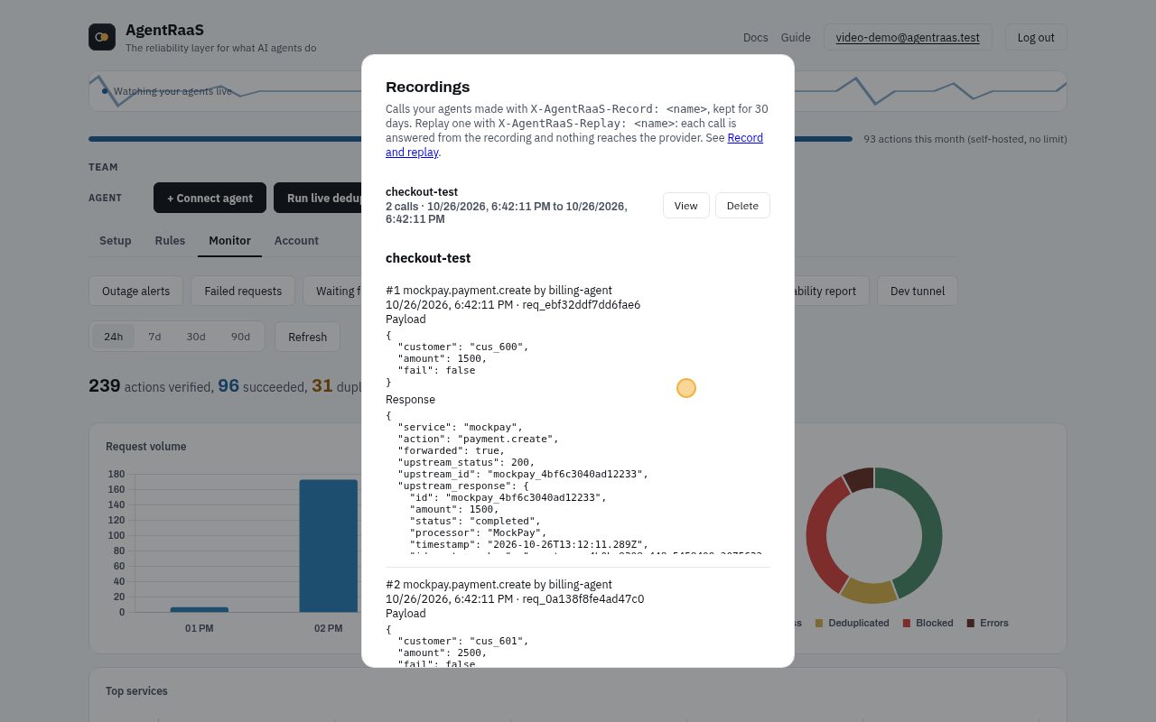Screen dimensions: 1156x722
Task: Click the Refresh button
Action: (x=307, y=337)
